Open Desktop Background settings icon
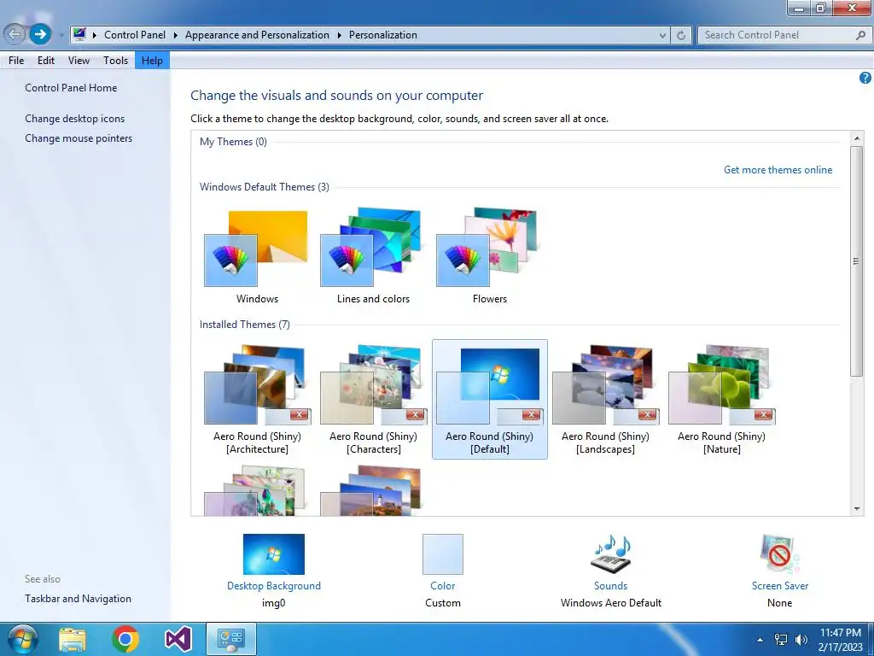 click(x=274, y=554)
